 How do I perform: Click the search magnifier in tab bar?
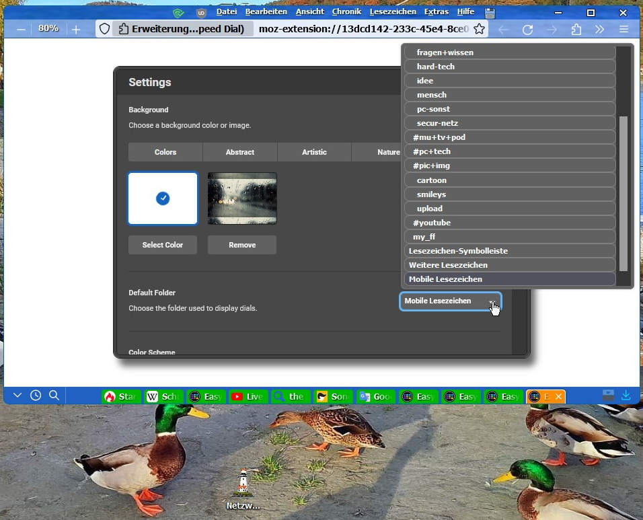[54, 396]
